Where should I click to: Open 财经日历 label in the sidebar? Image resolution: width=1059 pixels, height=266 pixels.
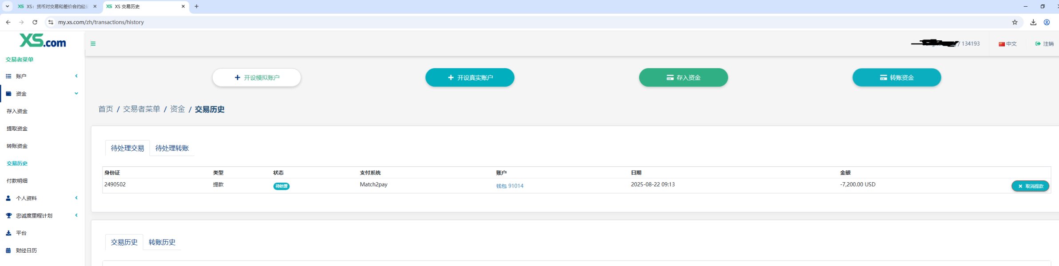point(26,250)
